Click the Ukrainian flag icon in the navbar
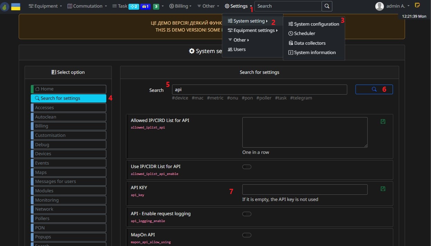 tap(16, 6)
